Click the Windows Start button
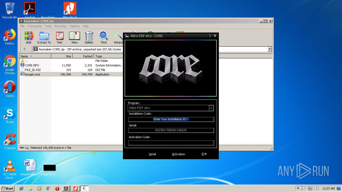This screenshot has width=342, height=192. pyautogui.click(x=7, y=189)
